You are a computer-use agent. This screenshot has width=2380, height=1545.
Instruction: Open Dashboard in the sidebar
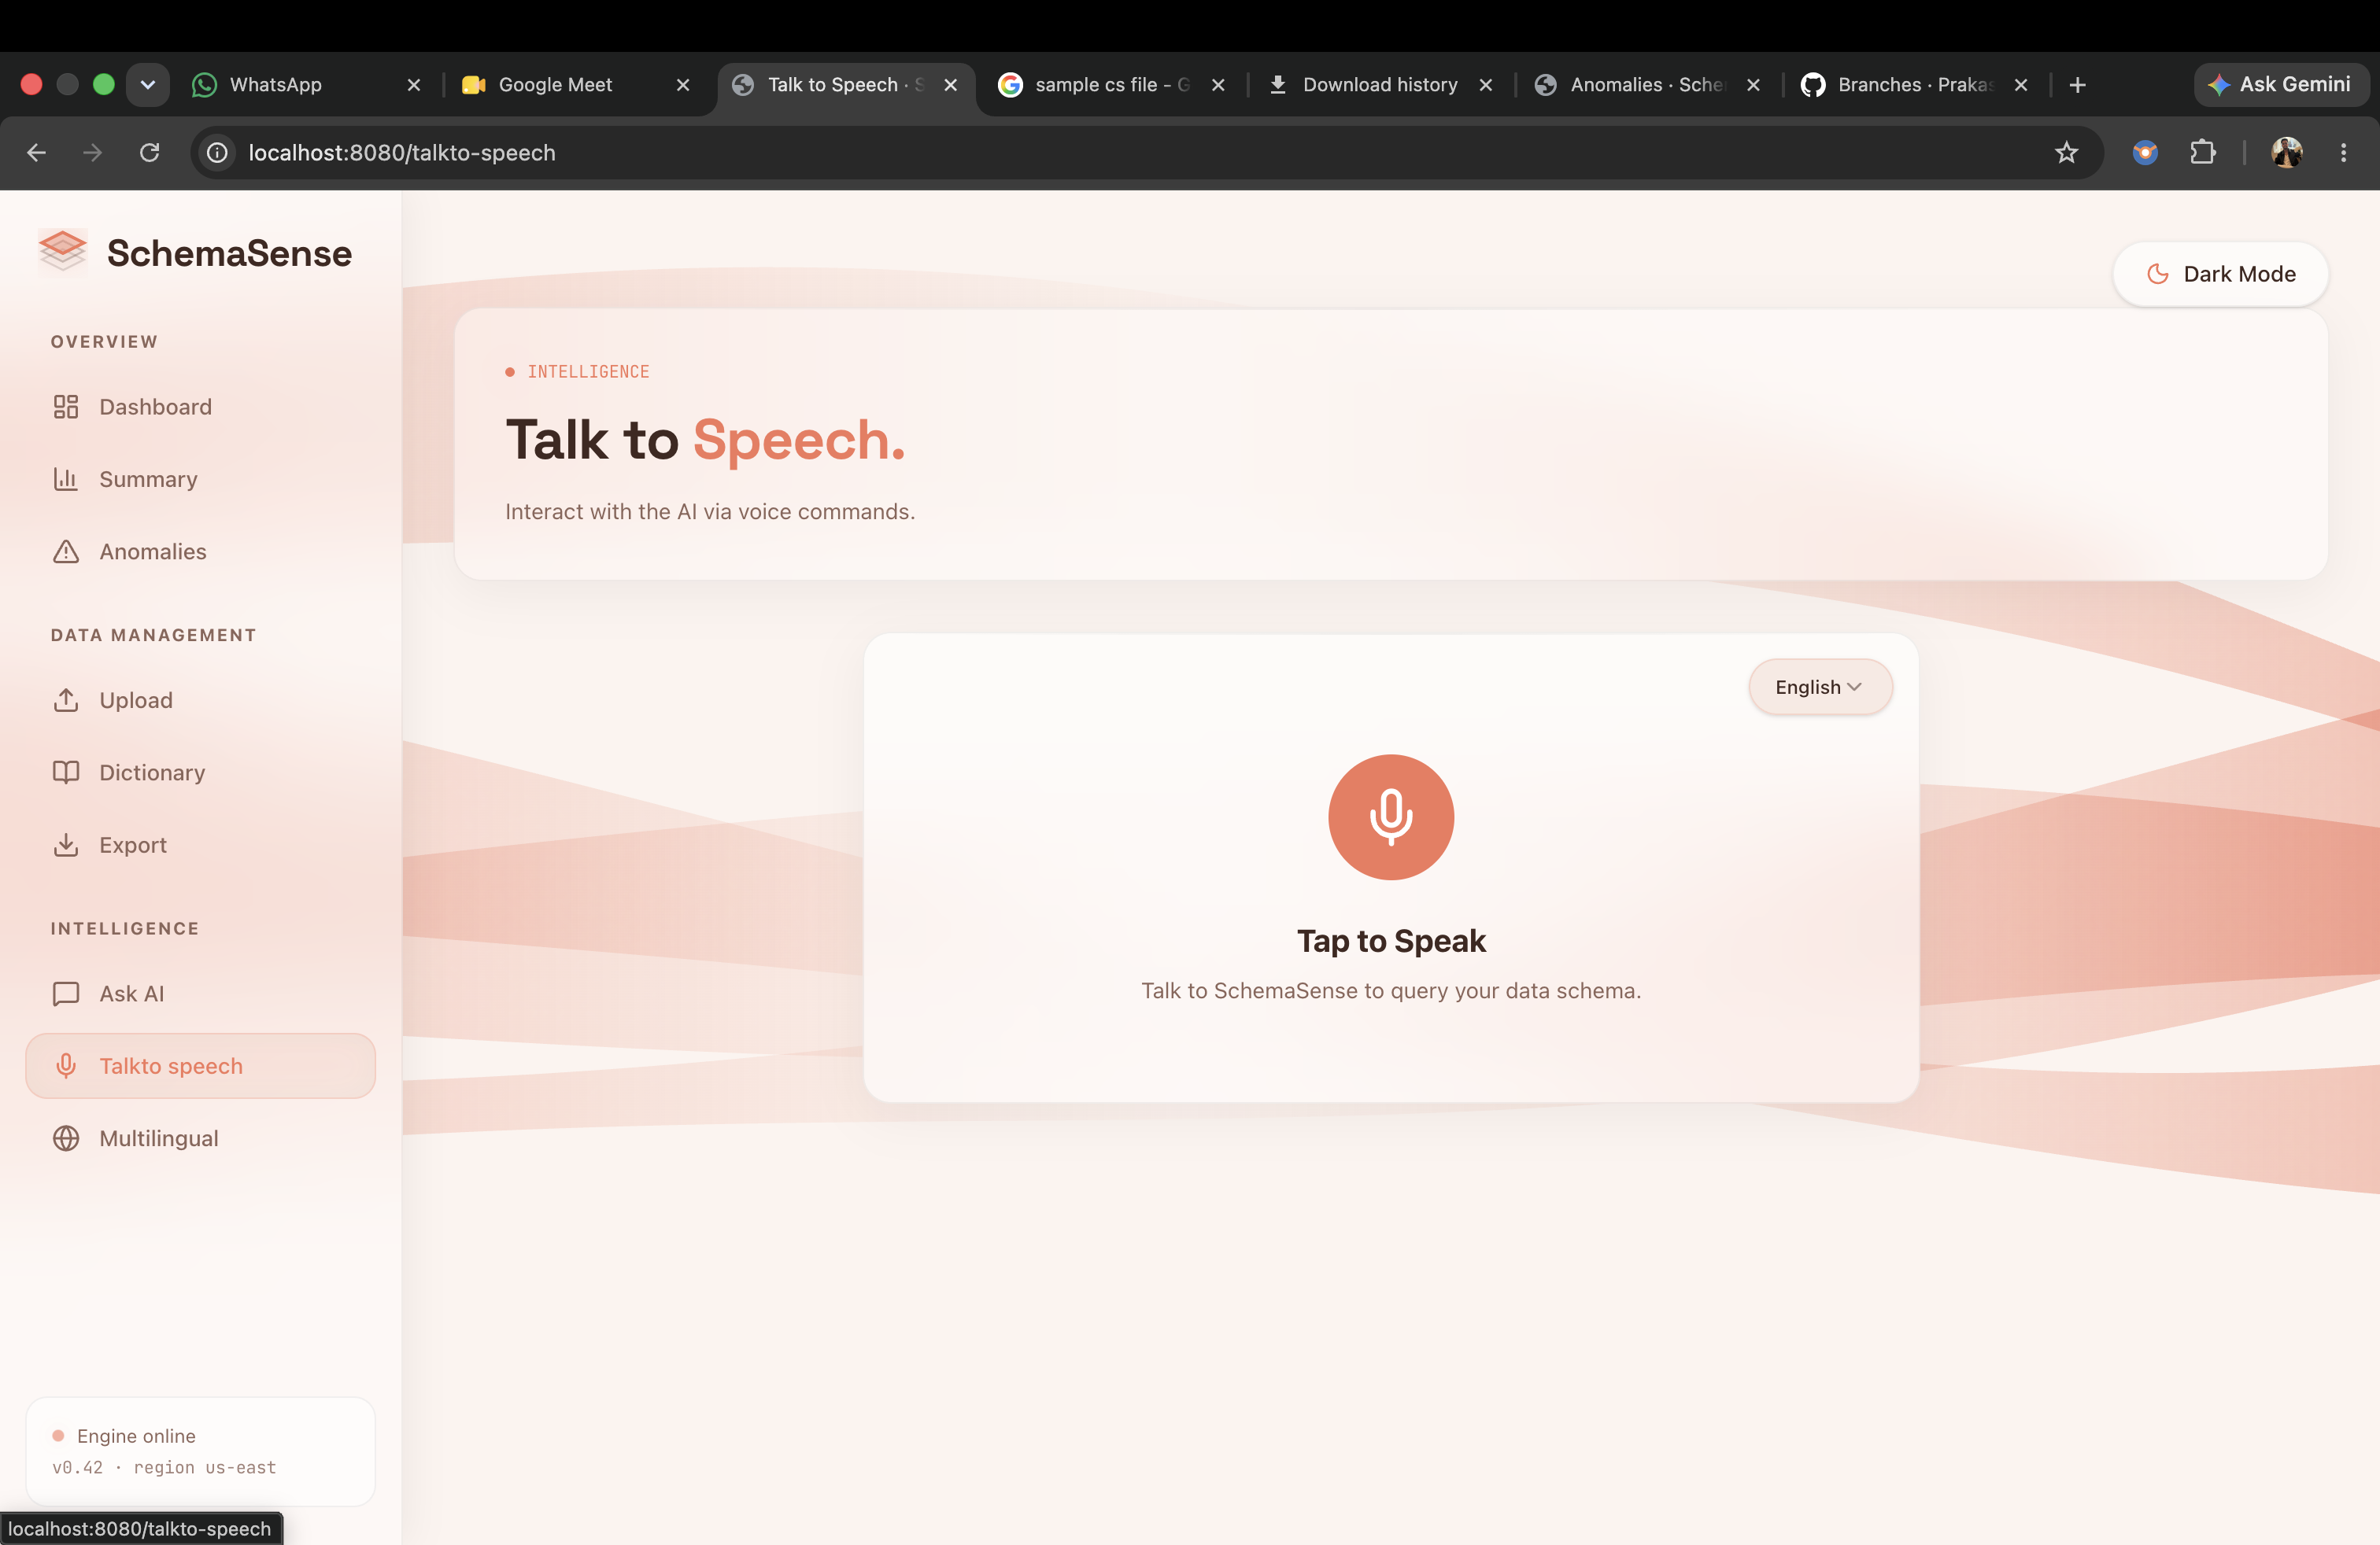pyautogui.click(x=200, y=407)
